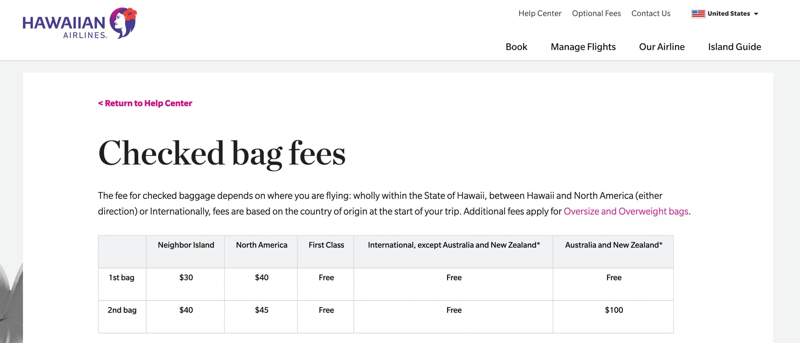This screenshot has width=800, height=343.
Task: Click the Checked bag fees heading
Action: click(x=222, y=153)
